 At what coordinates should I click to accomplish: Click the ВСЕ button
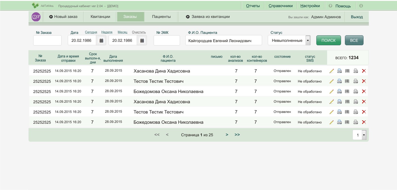point(354,40)
